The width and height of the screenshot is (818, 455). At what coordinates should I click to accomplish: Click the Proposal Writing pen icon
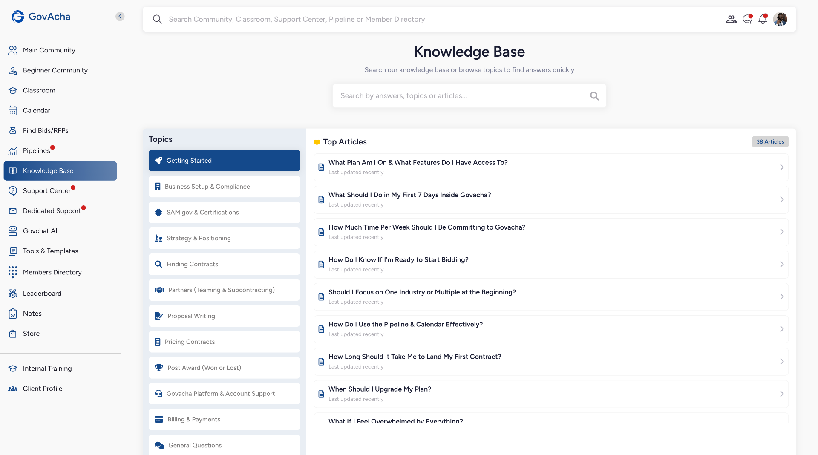click(x=158, y=316)
